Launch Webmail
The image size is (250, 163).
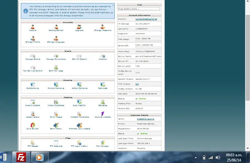[x=103, y=56]
